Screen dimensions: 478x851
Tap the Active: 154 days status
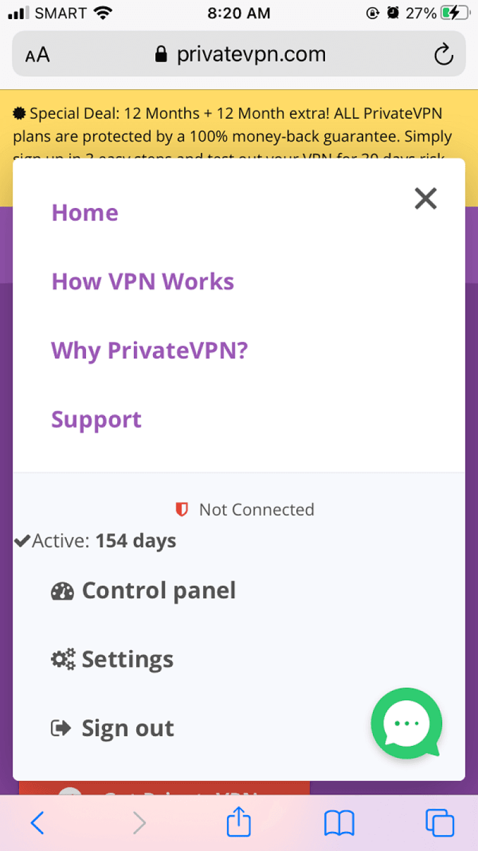pyautogui.click(x=96, y=541)
